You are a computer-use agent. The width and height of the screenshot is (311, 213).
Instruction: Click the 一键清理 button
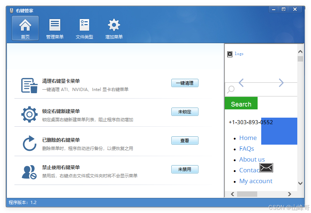(x=185, y=83)
